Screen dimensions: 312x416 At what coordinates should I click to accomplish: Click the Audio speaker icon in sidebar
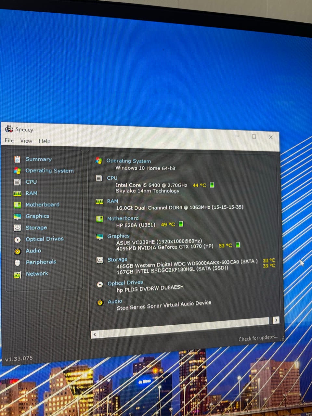18,251
